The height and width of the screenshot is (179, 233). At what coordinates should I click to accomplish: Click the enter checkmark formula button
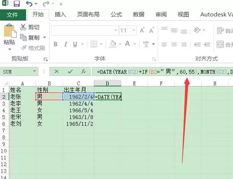pos(70,72)
